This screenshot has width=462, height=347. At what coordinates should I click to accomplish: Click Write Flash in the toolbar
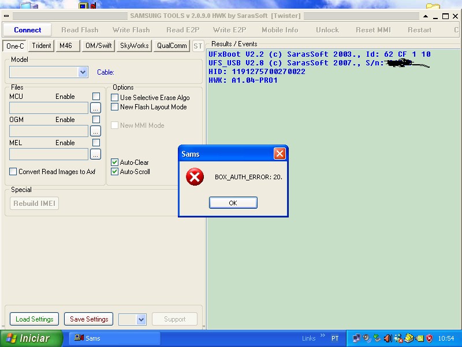click(131, 30)
